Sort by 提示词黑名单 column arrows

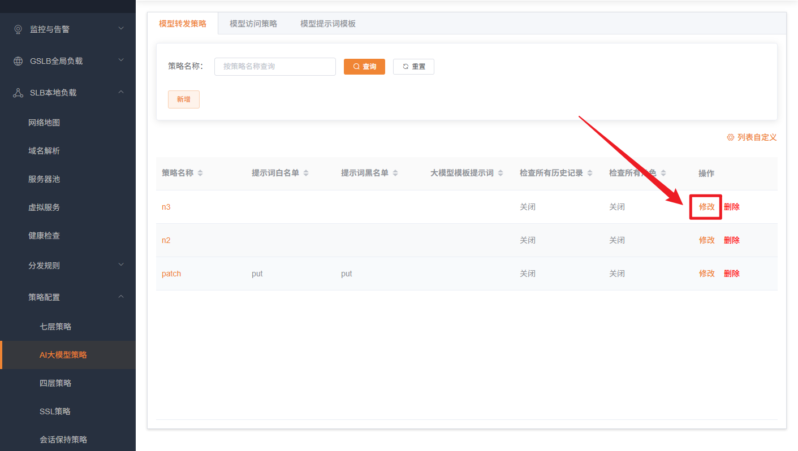point(395,174)
